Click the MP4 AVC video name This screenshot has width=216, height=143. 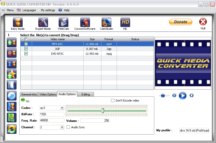pyautogui.click(x=57, y=44)
